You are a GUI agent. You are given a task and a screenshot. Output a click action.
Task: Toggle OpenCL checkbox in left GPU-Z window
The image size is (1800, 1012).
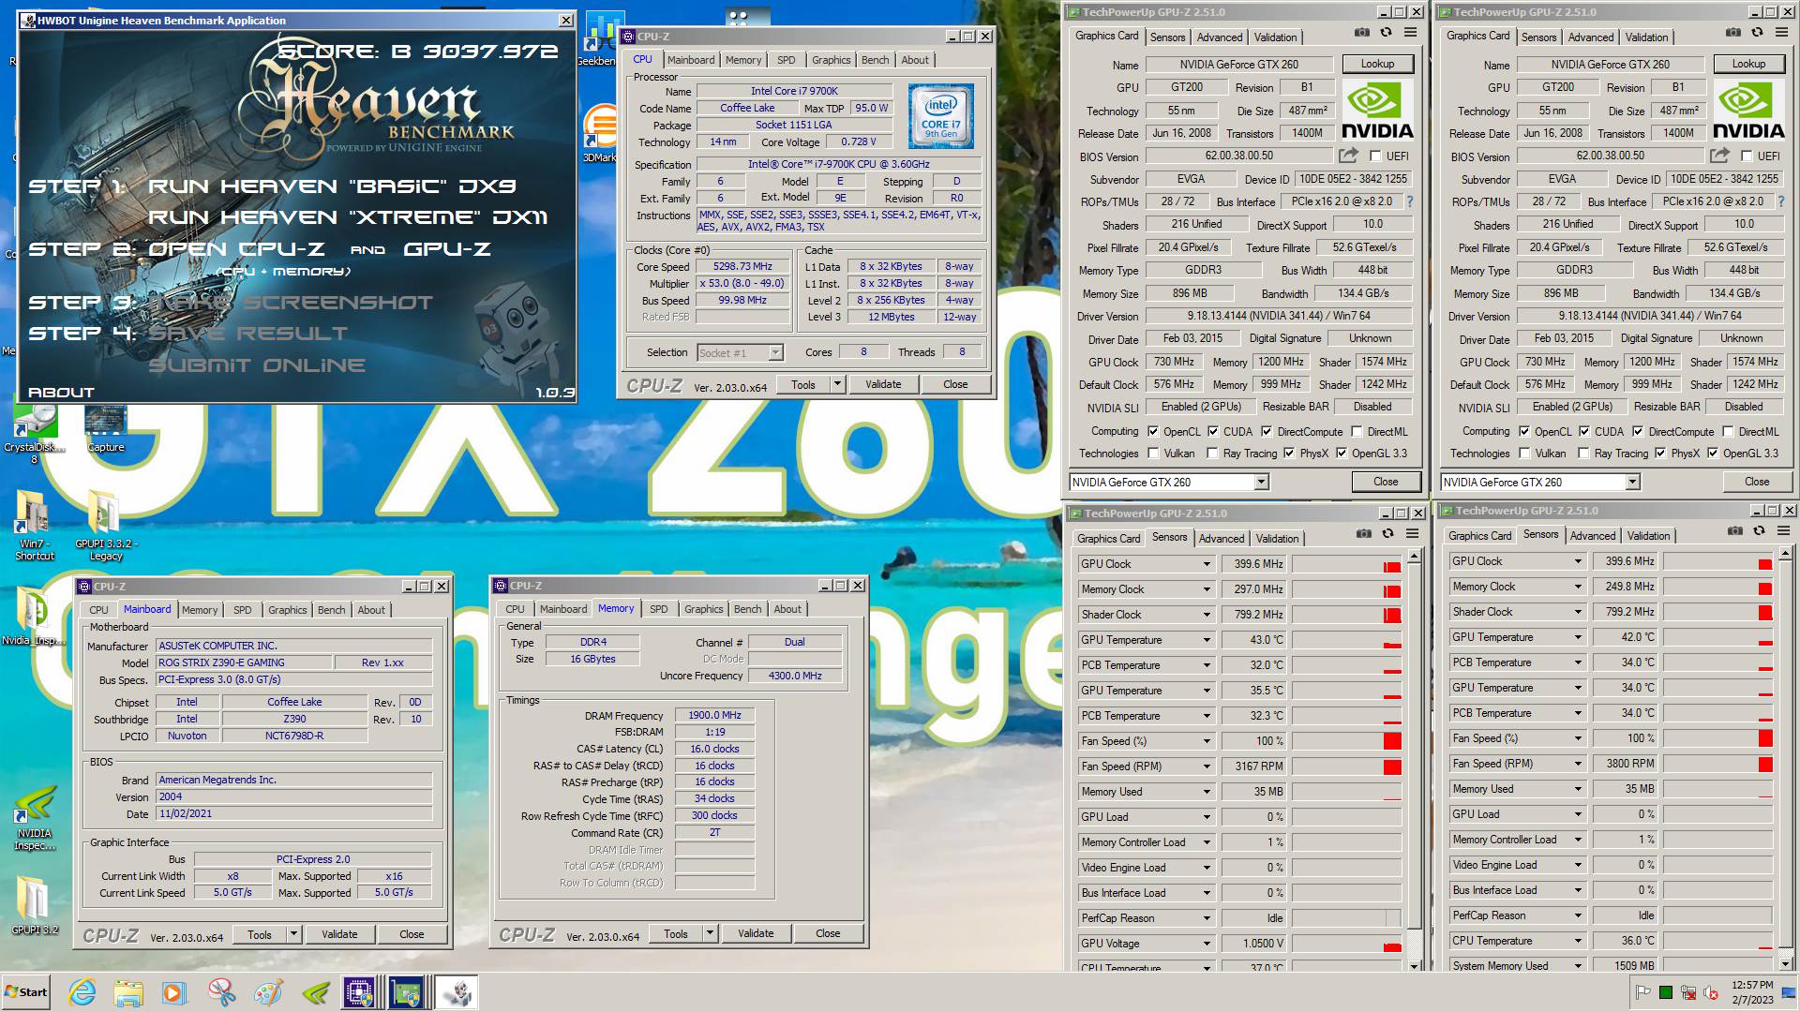pyautogui.click(x=1153, y=432)
